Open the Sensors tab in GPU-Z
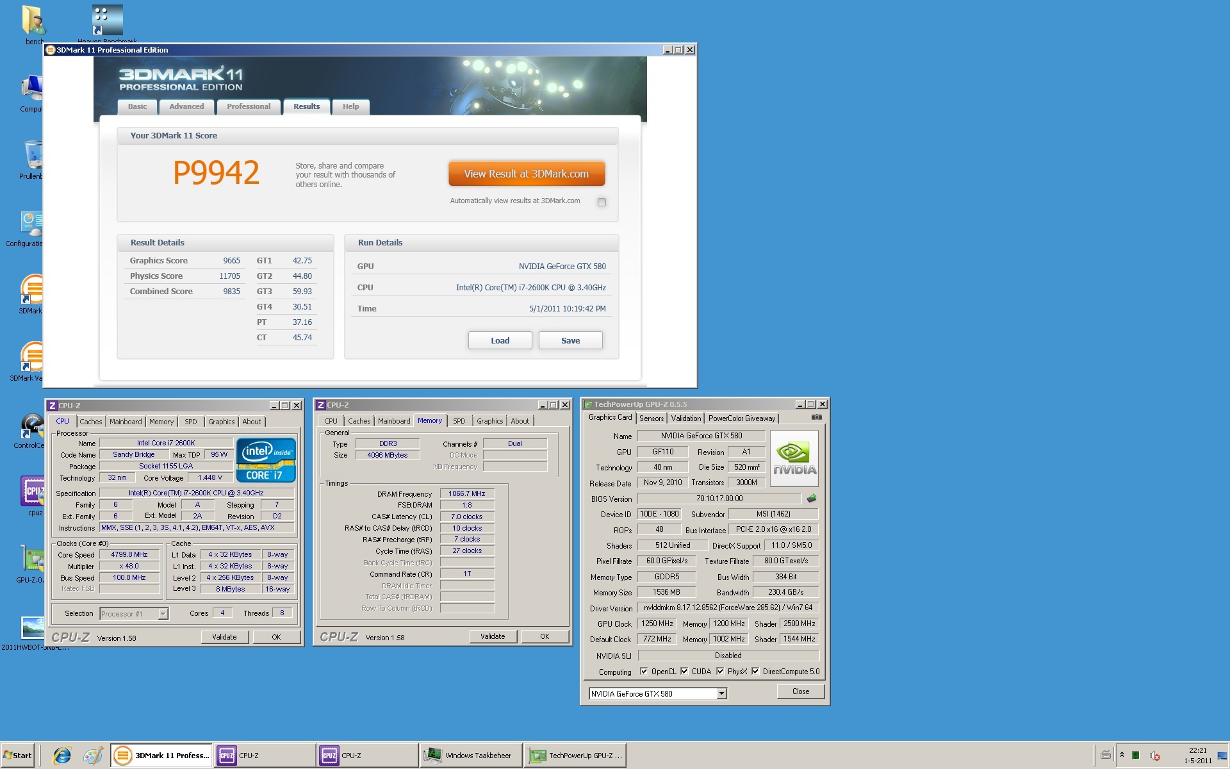1230x769 pixels. tap(652, 418)
